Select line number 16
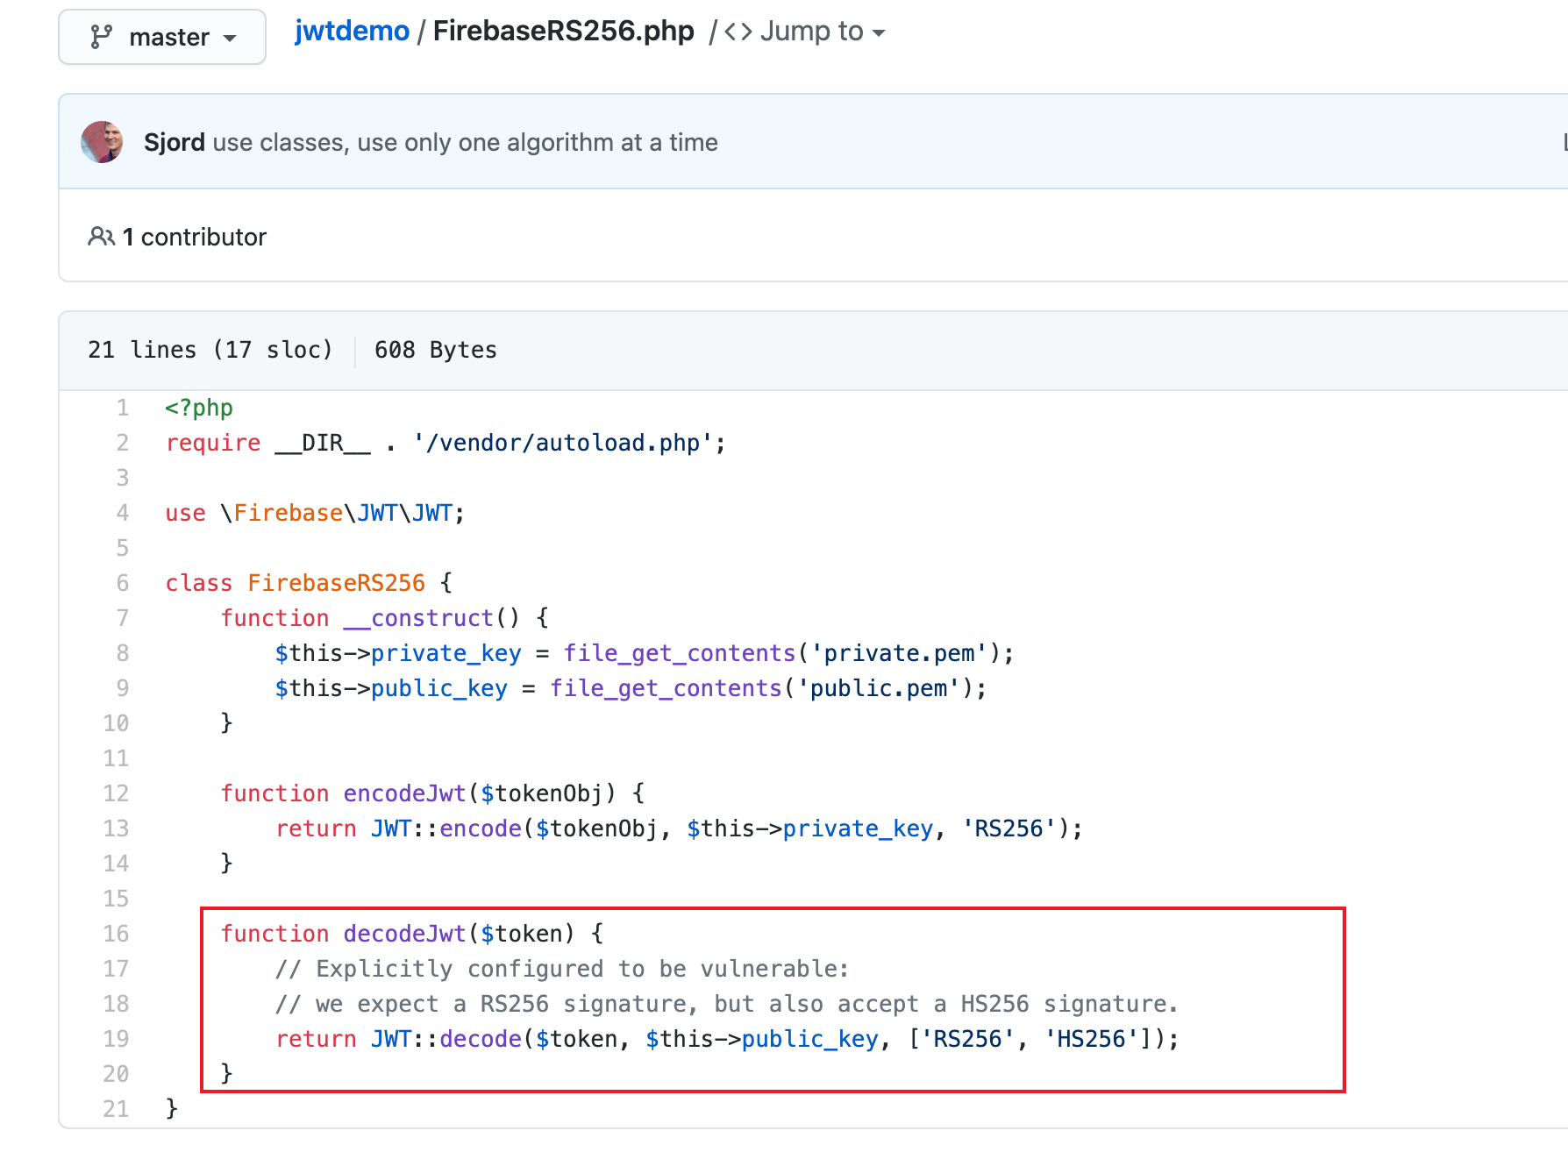Screen dimensions: 1568x1152 pyautogui.click(x=116, y=934)
